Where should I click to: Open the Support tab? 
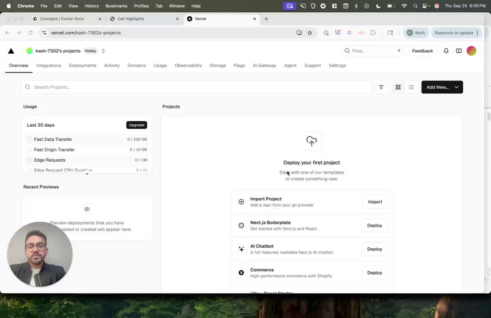tap(312, 66)
